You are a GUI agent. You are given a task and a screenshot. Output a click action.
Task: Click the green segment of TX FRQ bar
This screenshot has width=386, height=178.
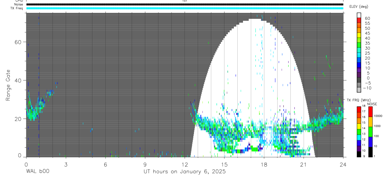pos(359,132)
